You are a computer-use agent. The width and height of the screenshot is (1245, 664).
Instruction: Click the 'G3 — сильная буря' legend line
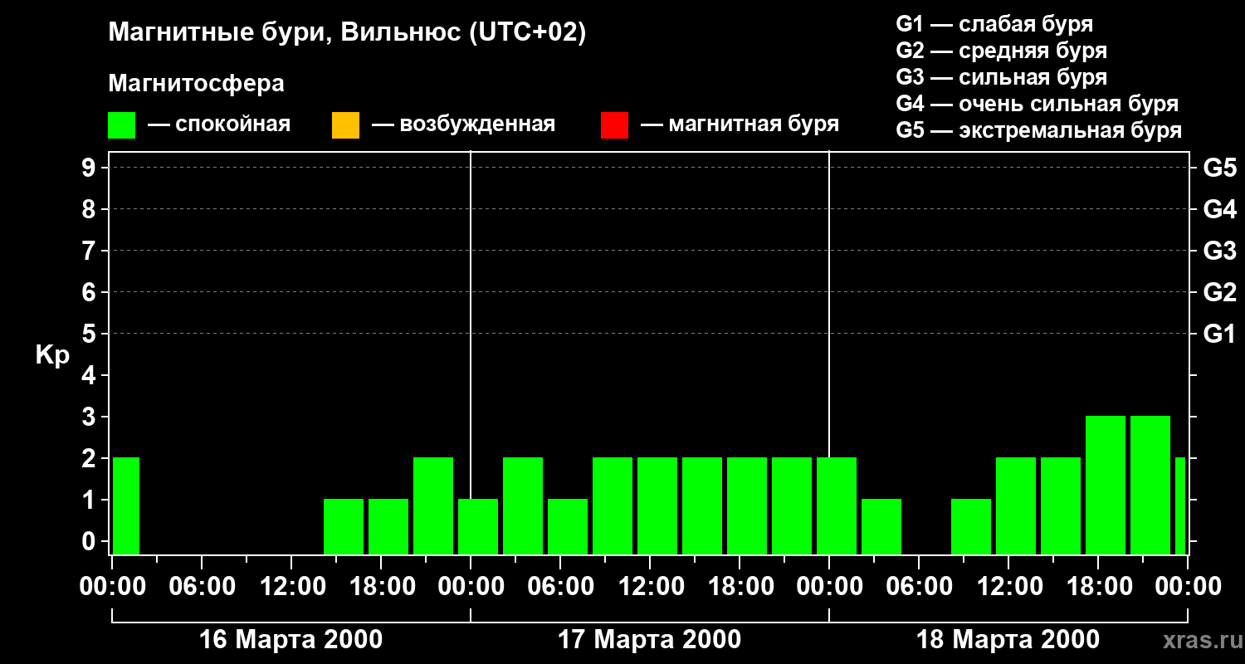point(1001,77)
